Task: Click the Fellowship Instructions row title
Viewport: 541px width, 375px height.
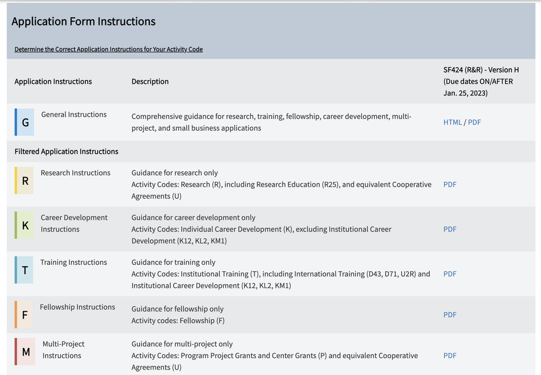Action: pos(77,307)
